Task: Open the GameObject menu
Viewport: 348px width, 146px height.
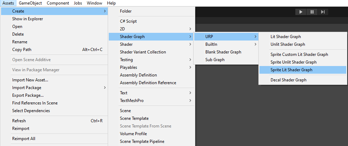Action: pos(30,3)
